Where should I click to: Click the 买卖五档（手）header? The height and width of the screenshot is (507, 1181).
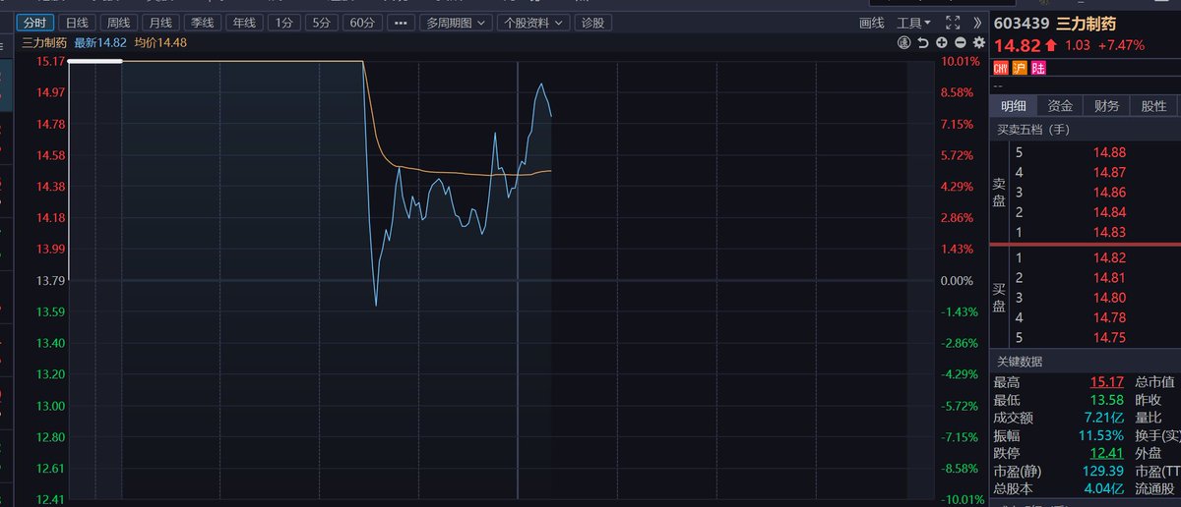click(1032, 129)
